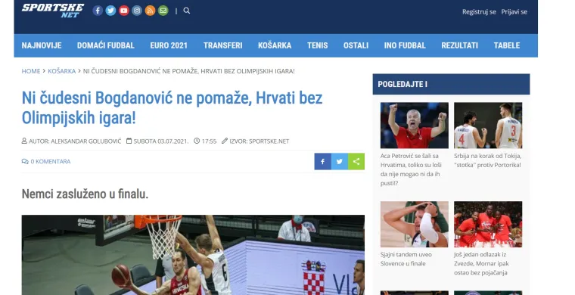Go to the Domaći fudbal section
Image resolution: width=575 pixels, height=295 pixels.
pos(106,45)
